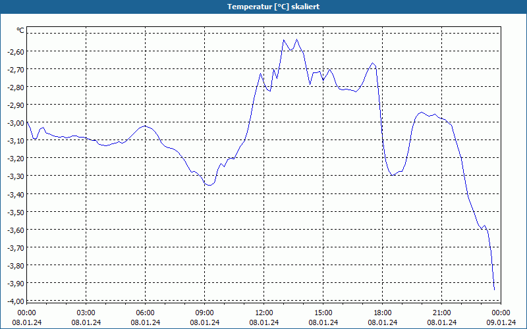Image resolution: width=527 pixels, height=329 pixels.
Task: Select the y-axis value -3,60
Action: click(x=15, y=230)
